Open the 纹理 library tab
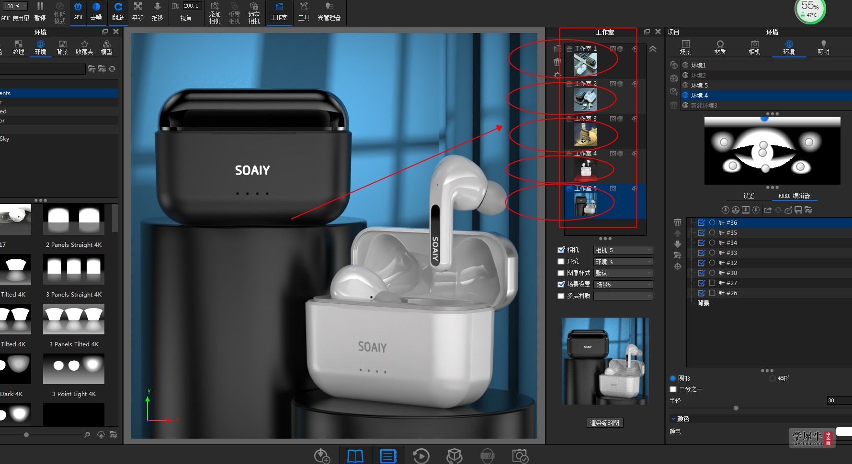Image resolution: width=852 pixels, height=464 pixels. [18, 47]
